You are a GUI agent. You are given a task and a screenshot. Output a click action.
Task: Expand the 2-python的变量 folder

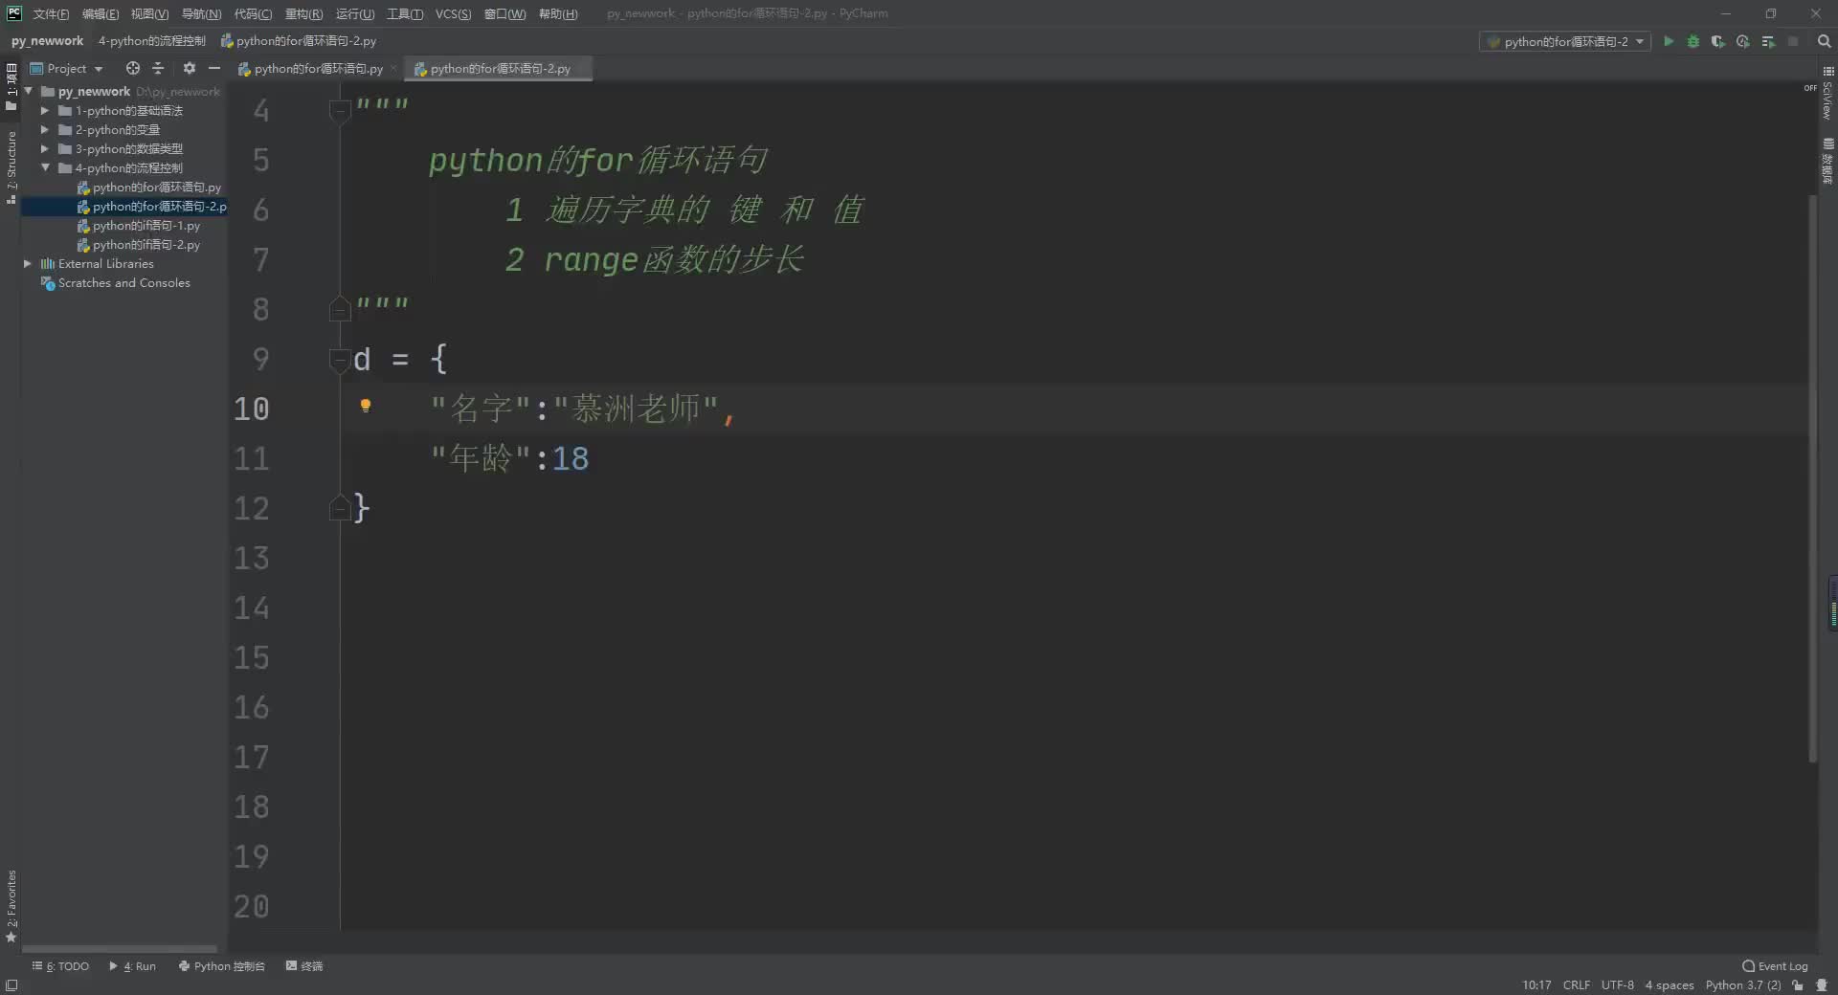45,129
